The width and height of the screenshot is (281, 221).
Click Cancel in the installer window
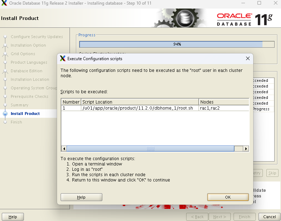click(x=269, y=217)
